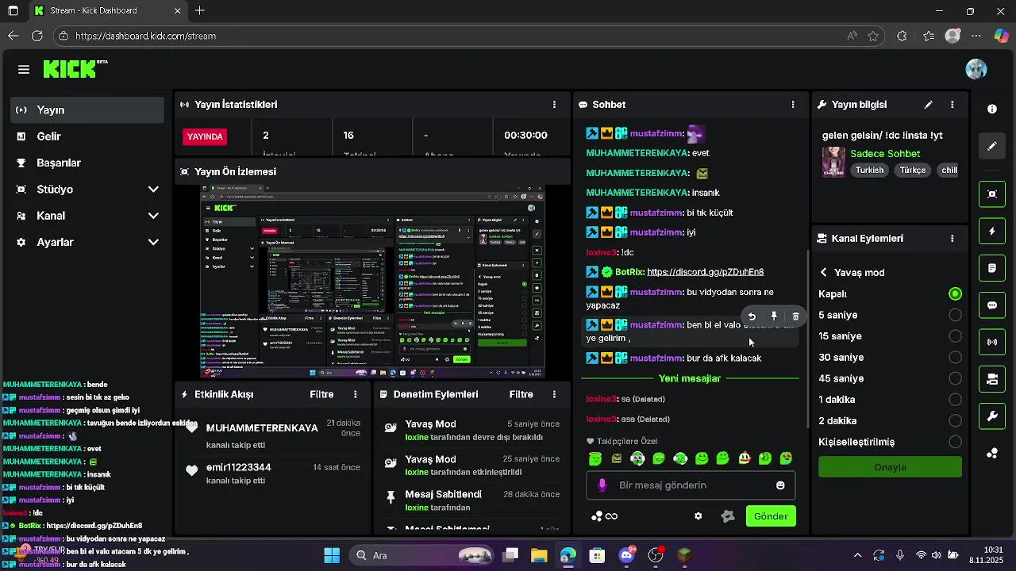Reply to the hovered mustafzimm chat message
The width and height of the screenshot is (1016, 571).
[752, 316]
